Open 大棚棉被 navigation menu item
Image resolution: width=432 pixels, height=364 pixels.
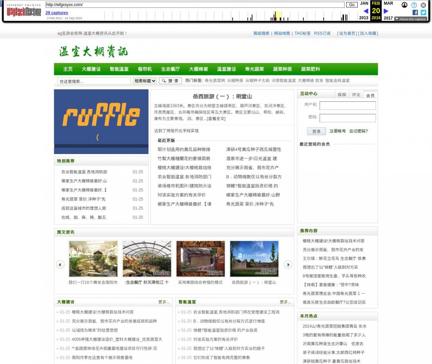[198, 69]
